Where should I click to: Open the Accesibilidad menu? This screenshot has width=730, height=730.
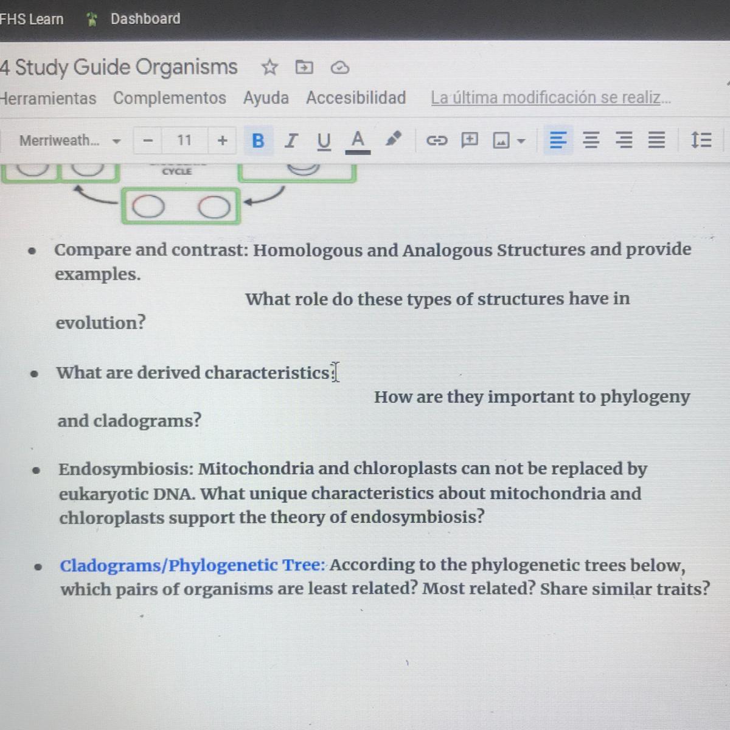click(x=356, y=98)
